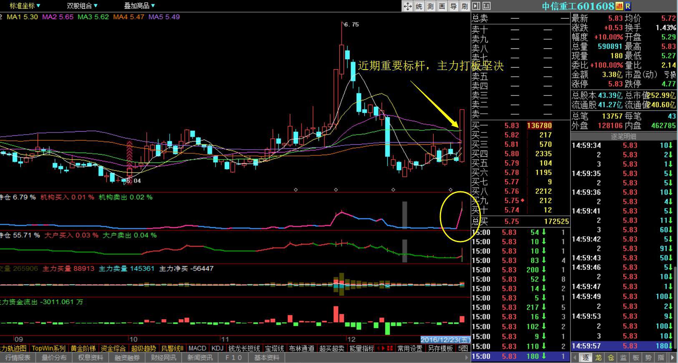Click the crosshair move tool icon
Viewport: 678px width, 363px height.
point(407,6)
